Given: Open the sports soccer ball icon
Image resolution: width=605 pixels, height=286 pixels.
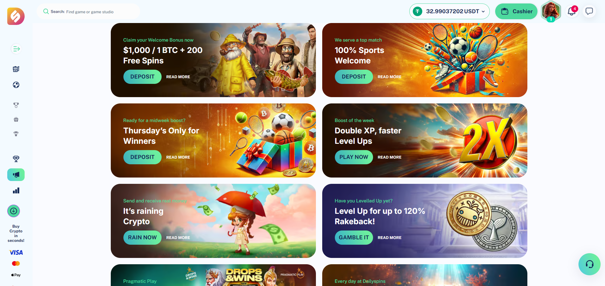Looking at the screenshot, I should (16, 85).
